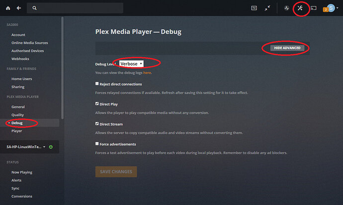
Task: Open Sync status page
Action: click(x=15, y=189)
